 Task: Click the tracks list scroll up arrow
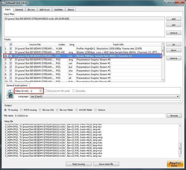tap(163, 44)
